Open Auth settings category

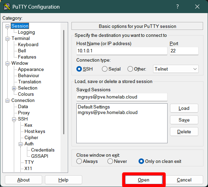(29, 144)
